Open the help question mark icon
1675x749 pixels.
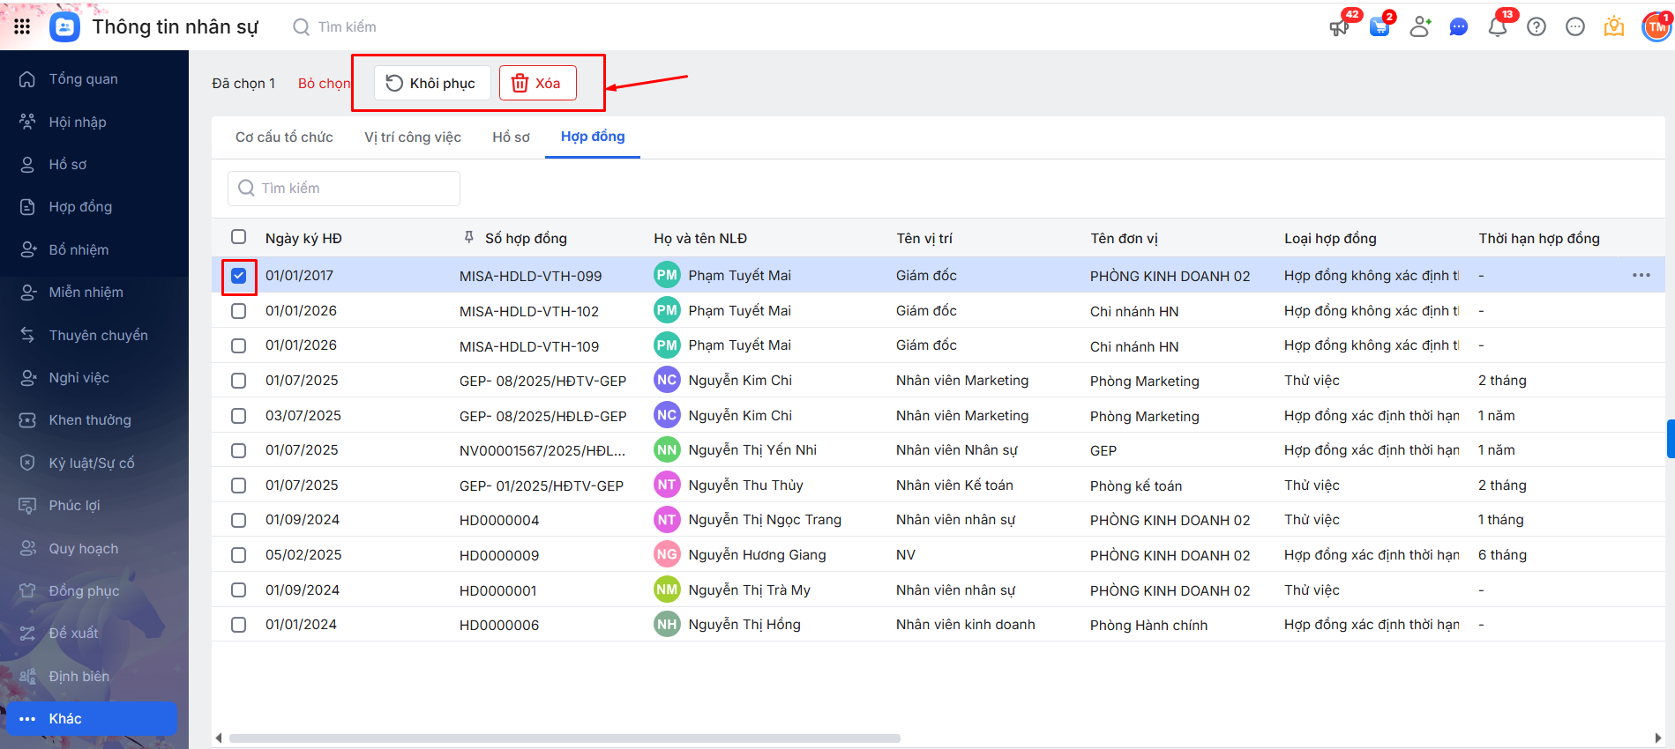pos(1537,27)
